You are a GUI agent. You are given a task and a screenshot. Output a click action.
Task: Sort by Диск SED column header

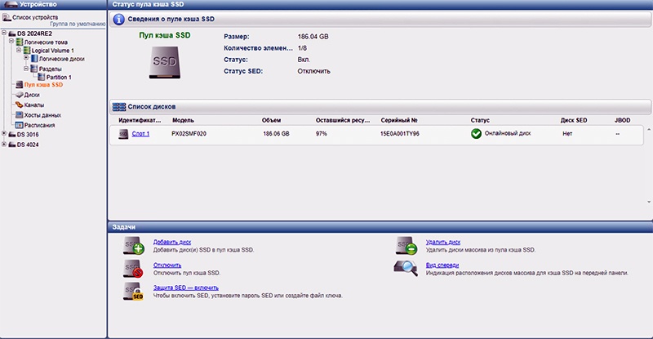point(574,120)
